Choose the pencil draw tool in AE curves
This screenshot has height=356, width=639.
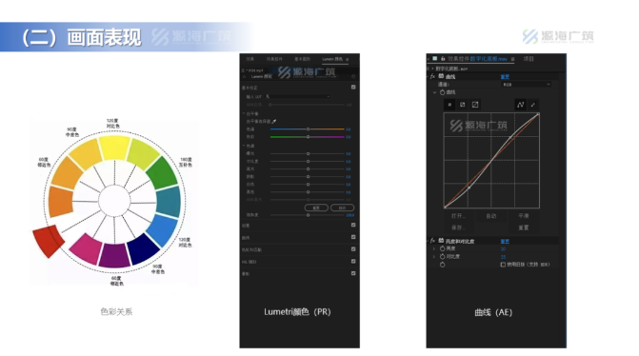[x=533, y=105]
